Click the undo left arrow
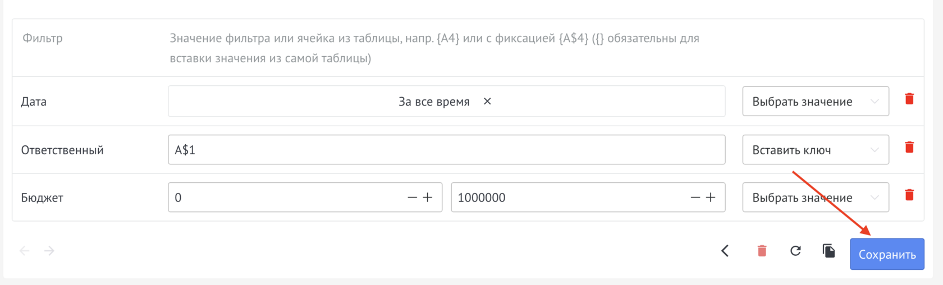Screen dimensions: 943x285 click(24, 251)
